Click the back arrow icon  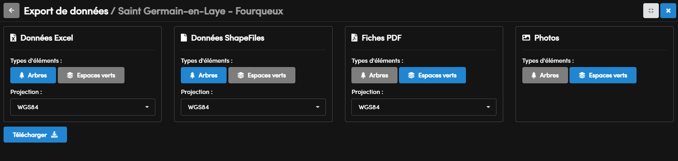[x=11, y=11]
